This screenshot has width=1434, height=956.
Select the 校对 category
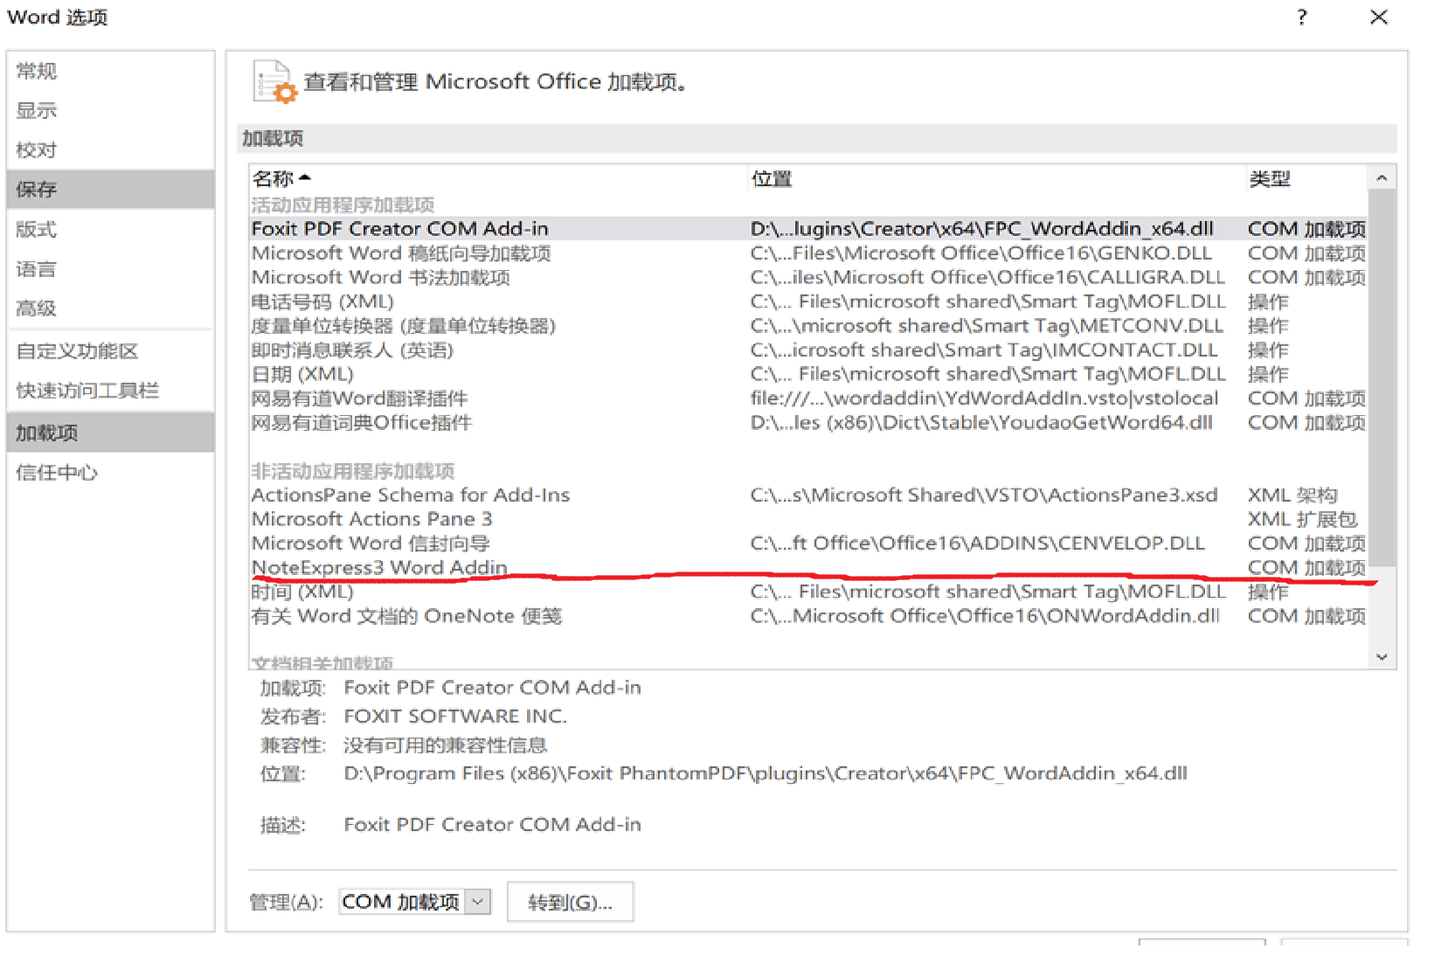pyautogui.click(x=110, y=149)
